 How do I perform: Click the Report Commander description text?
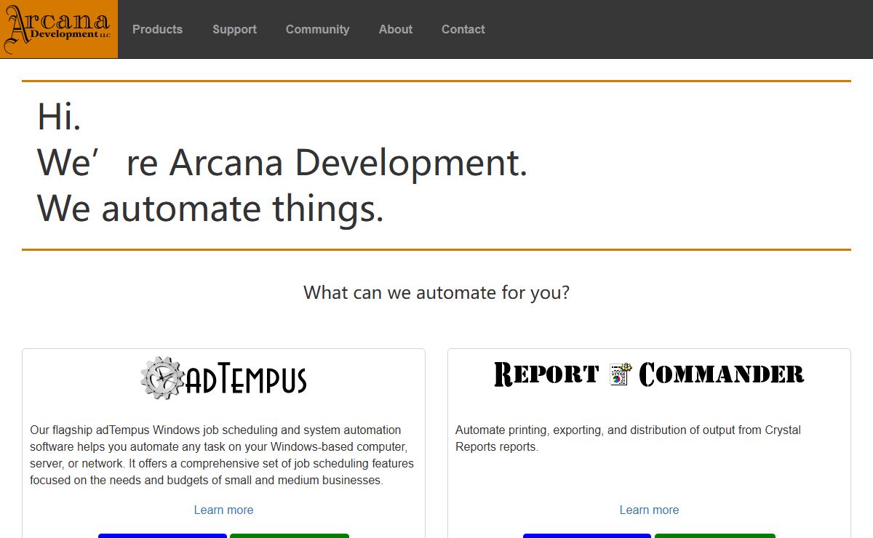tap(628, 438)
